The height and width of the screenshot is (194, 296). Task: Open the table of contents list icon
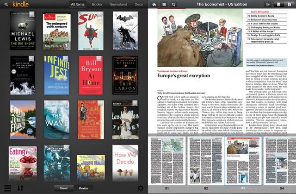164,4
